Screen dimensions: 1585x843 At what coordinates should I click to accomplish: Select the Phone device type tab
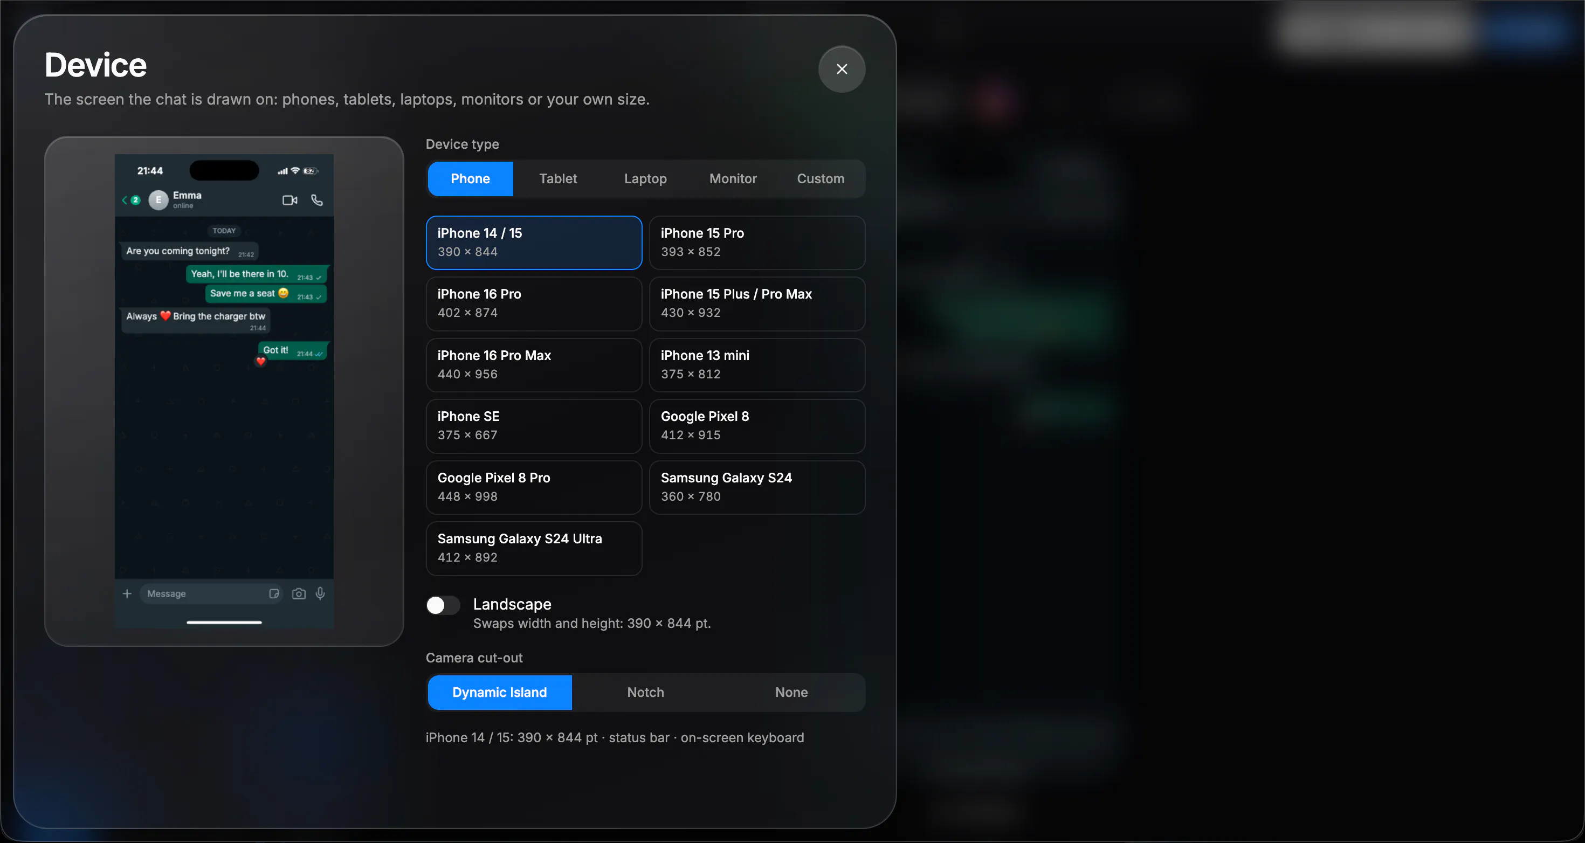tap(470, 178)
